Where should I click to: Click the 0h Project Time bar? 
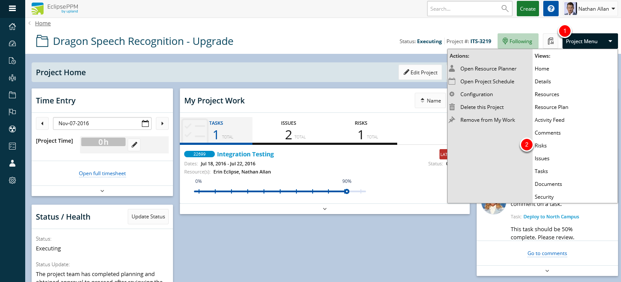(x=103, y=142)
